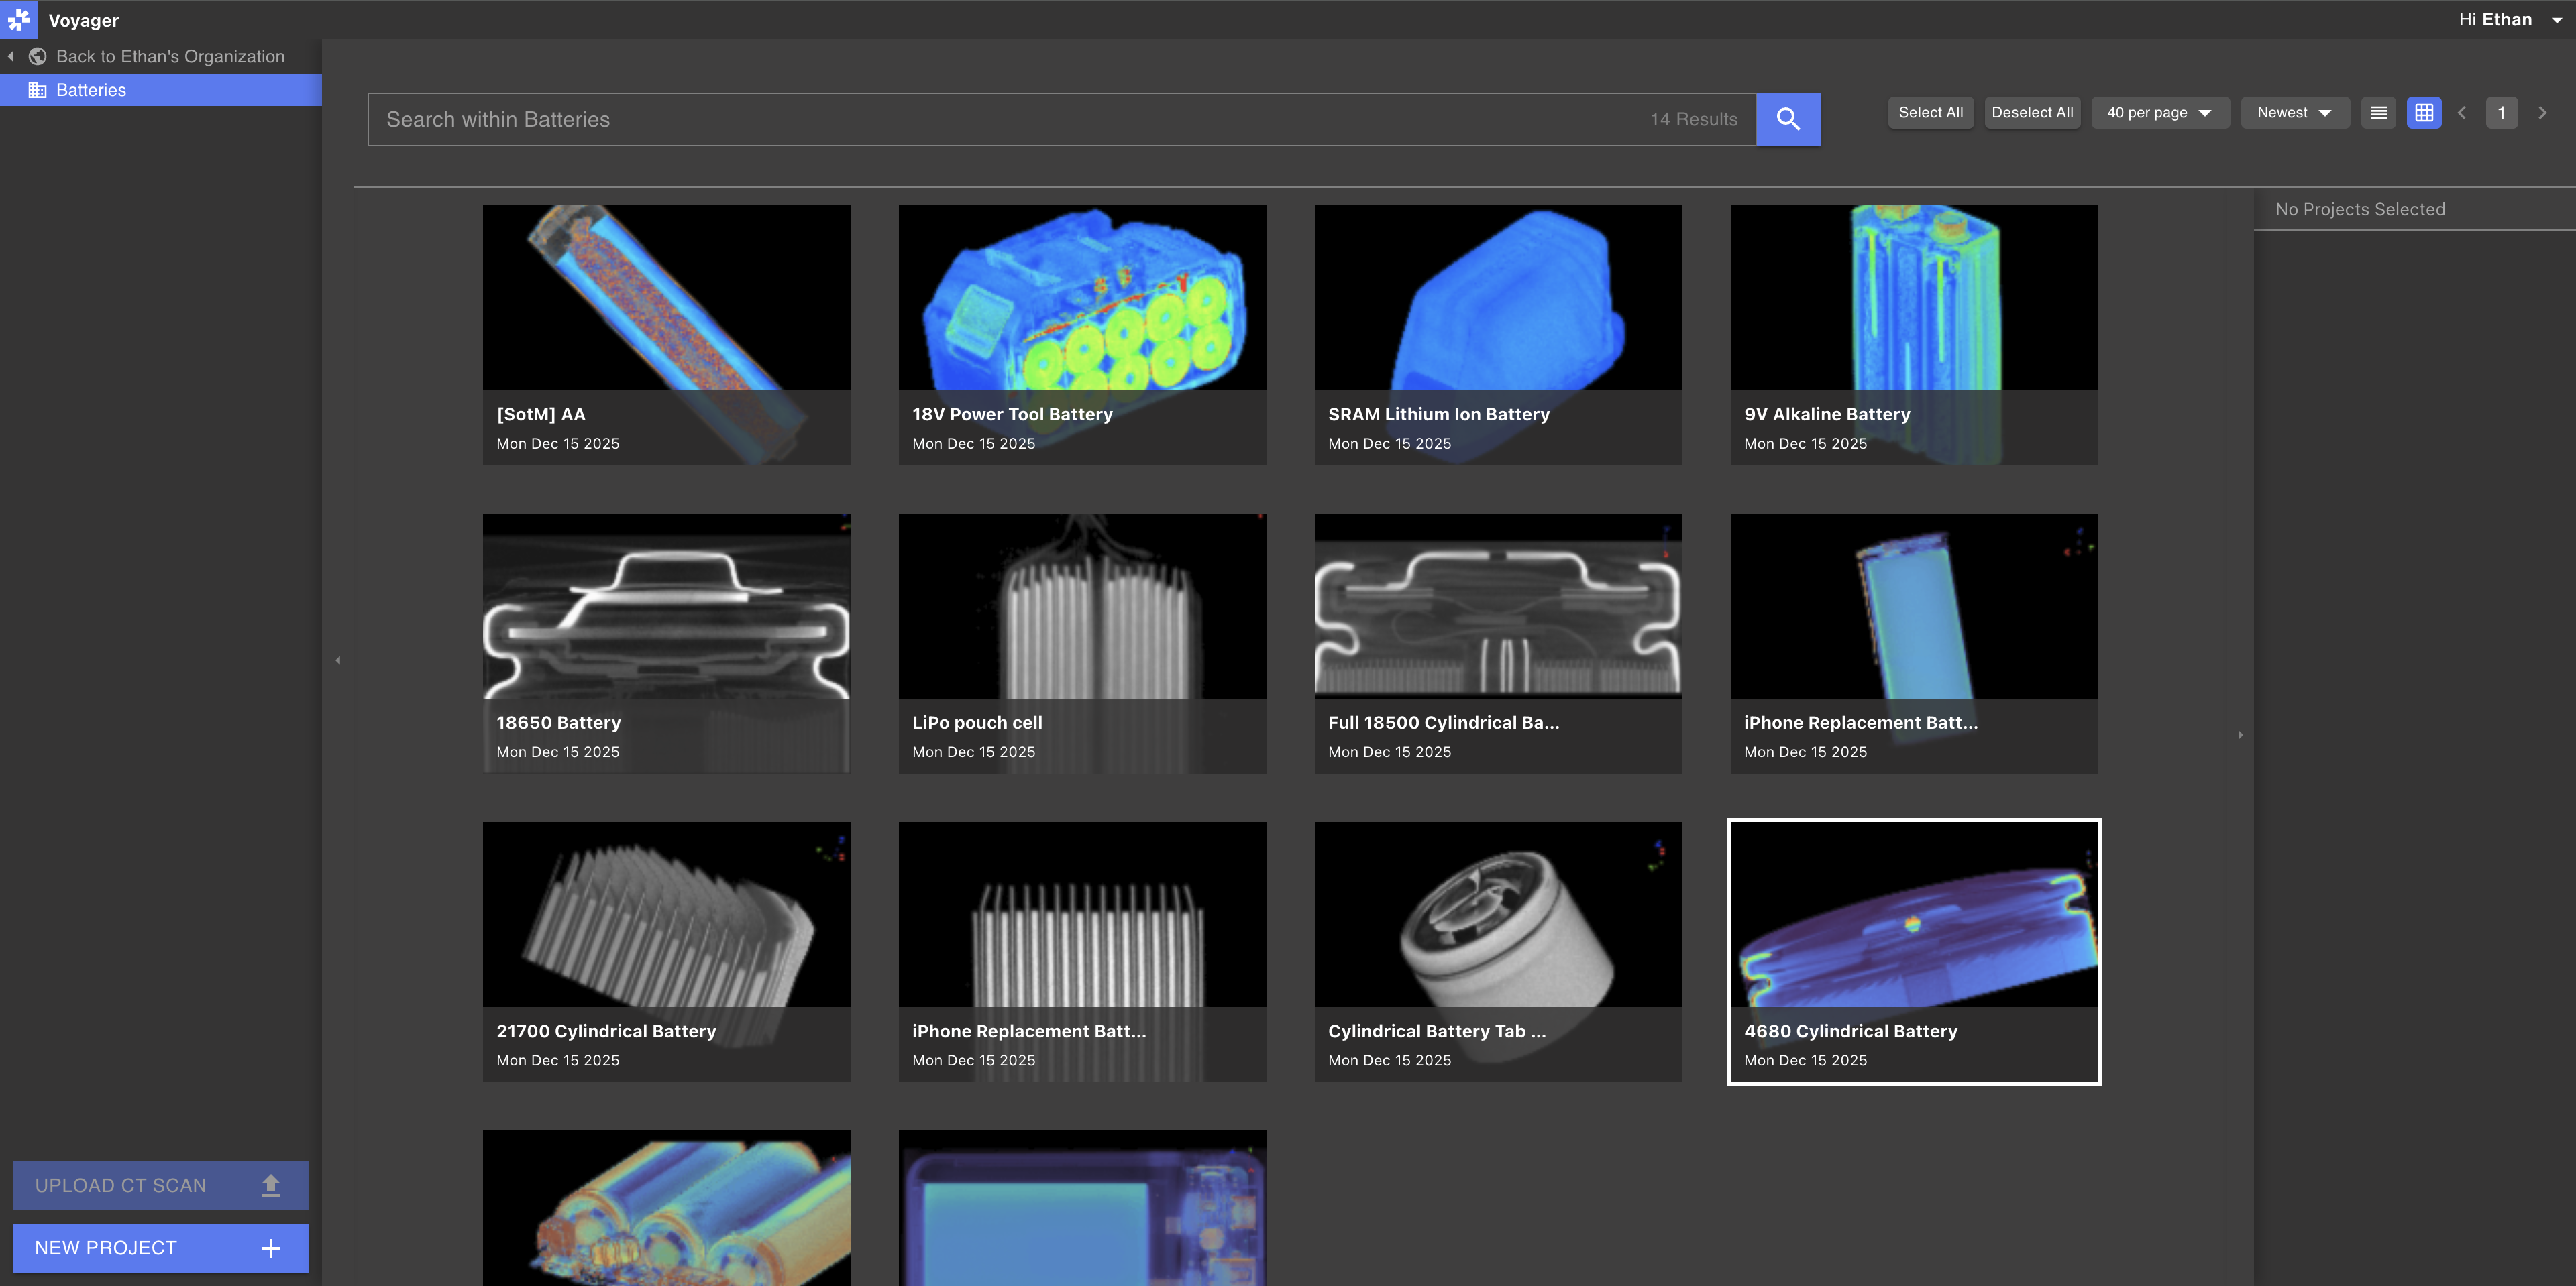Click the Batteries project folder icon
The width and height of the screenshot is (2576, 1286).
click(38, 89)
